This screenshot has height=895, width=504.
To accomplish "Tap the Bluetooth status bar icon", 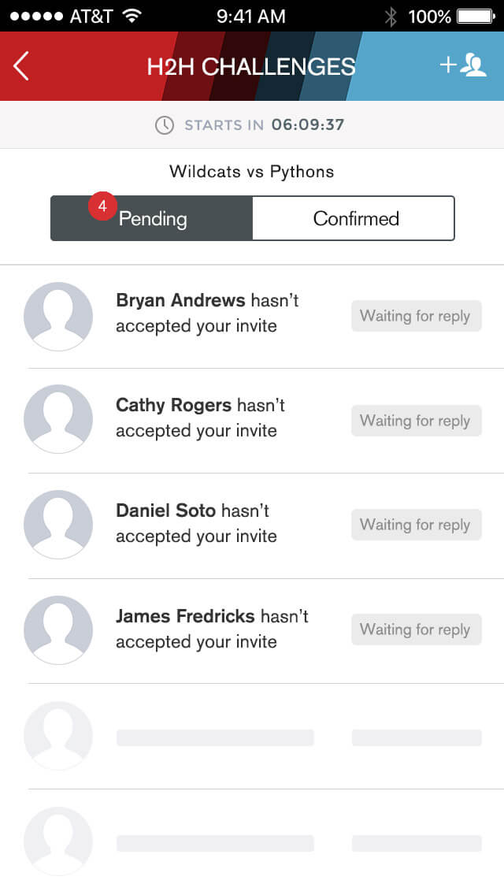I will 391,16.
